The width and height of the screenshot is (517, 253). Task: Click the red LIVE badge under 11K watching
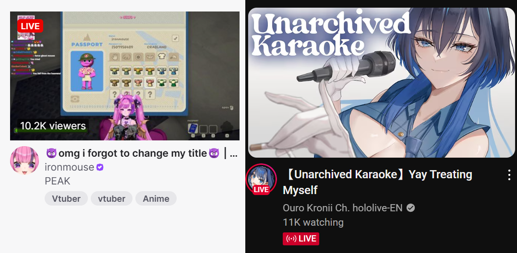(x=301, y=239)
